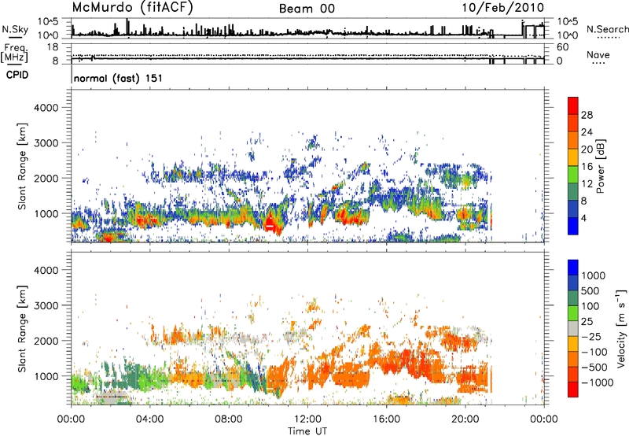Click the bottom blue segment of Power color bar
Viewport: 629px width, 436px height.
click(573, 227)
